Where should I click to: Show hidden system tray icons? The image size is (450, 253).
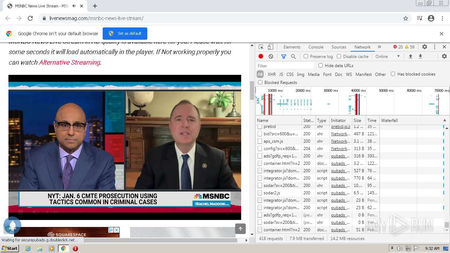(392, 248)
